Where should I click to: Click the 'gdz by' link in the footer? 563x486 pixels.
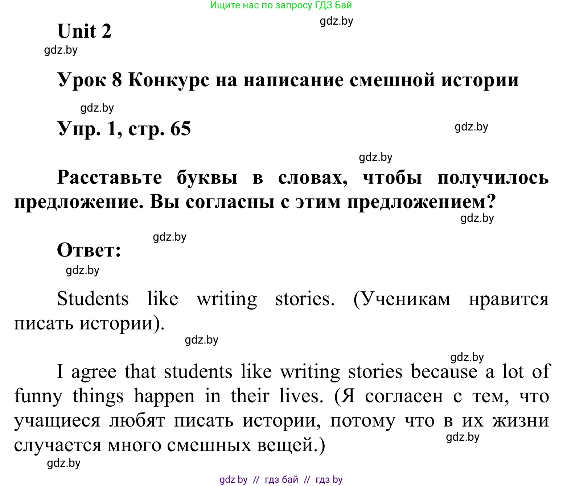234,479
